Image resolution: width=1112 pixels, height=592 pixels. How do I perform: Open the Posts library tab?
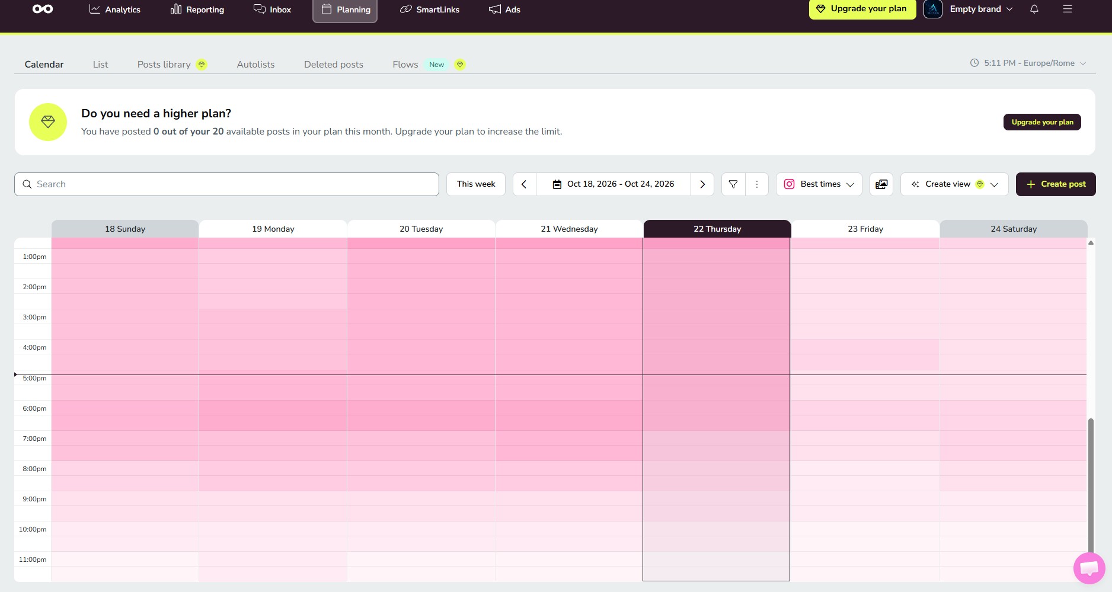tap(164, 65)
